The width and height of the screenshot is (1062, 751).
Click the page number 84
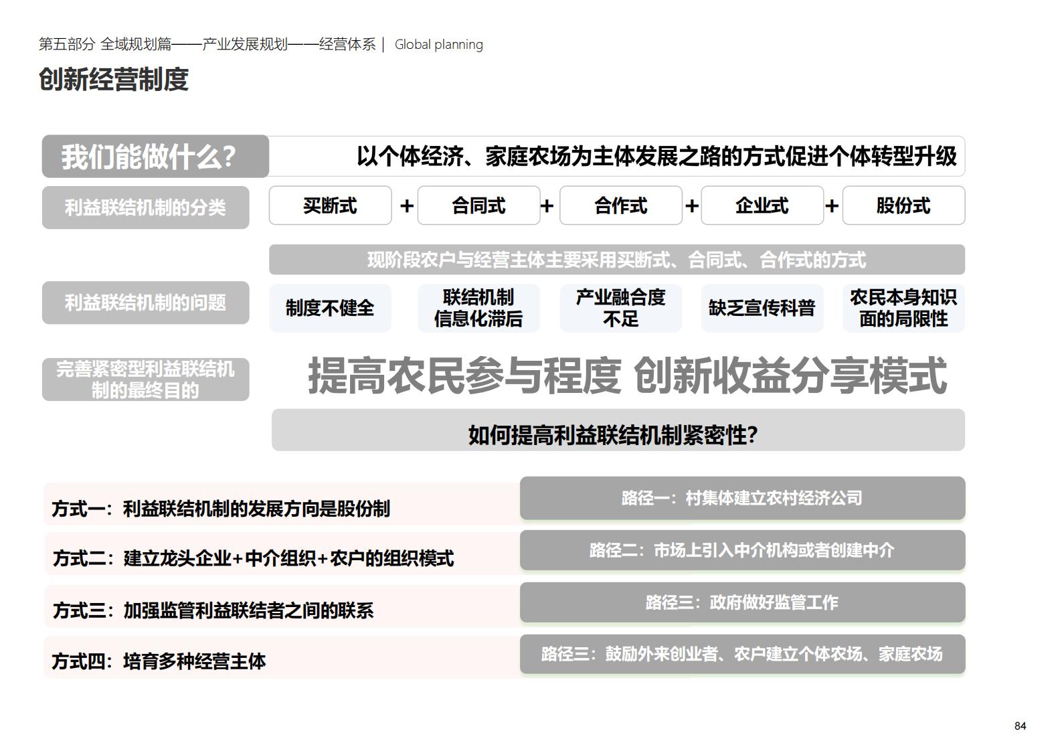[1020, 726]
